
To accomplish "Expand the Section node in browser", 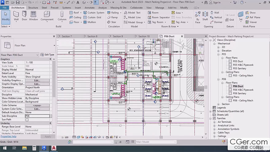I will click(x=218, y=104).
